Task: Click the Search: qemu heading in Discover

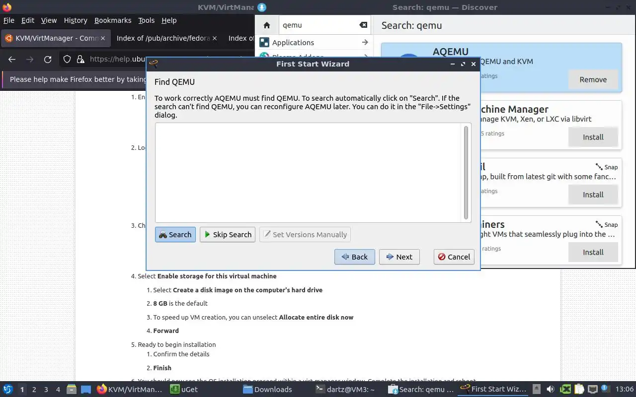Action: [x=411, y=25]
